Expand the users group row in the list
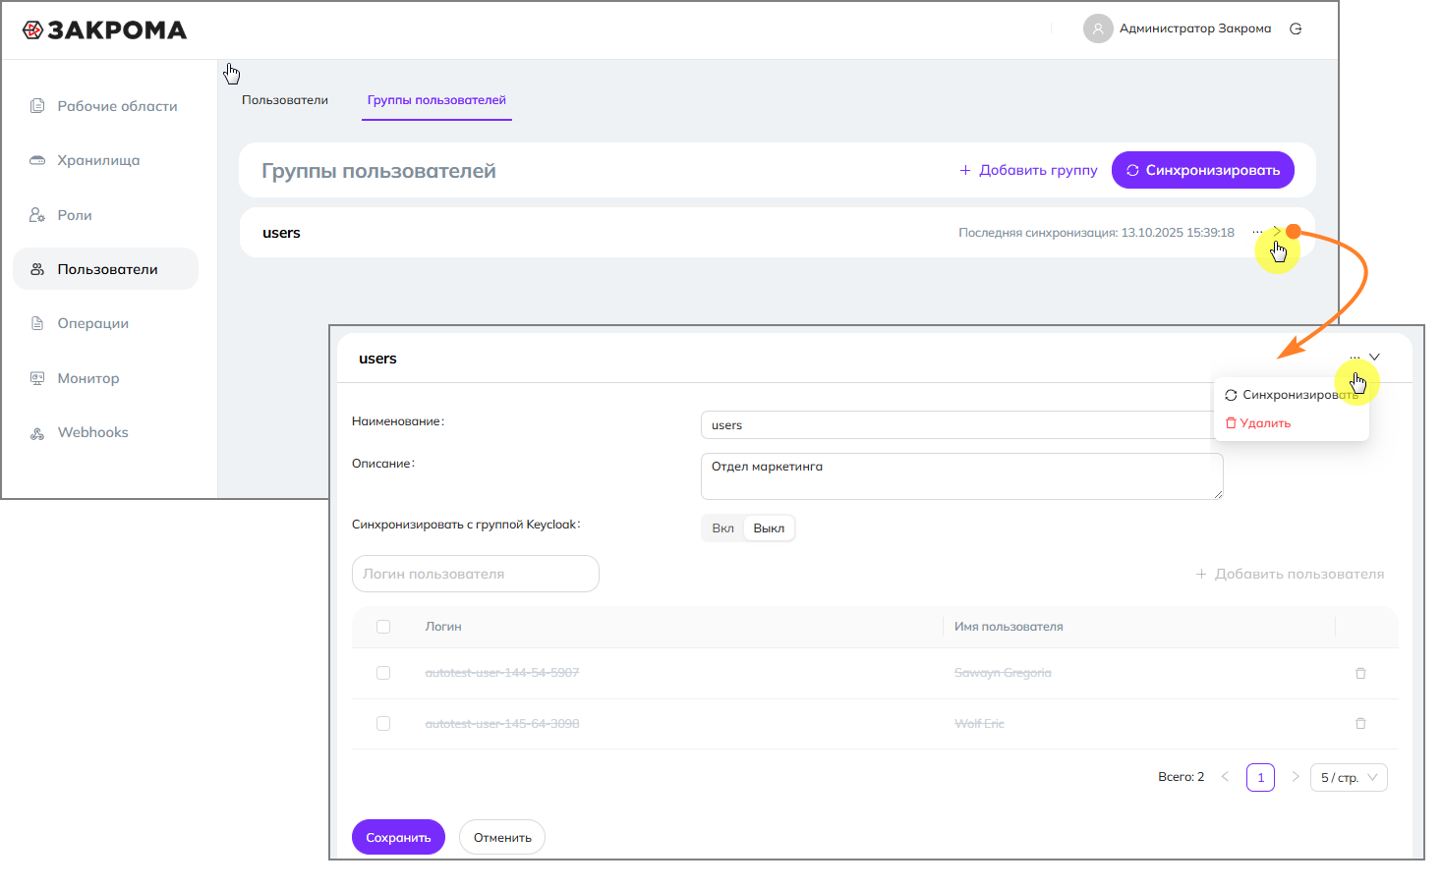This screenshot has width=1442, height=888. 1277,232
